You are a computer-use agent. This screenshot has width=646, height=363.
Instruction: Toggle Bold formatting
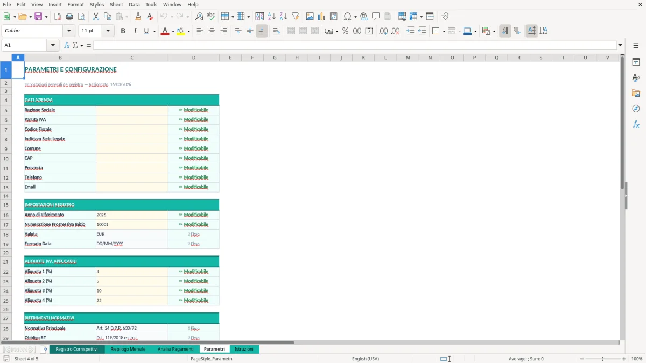[123, 31]
